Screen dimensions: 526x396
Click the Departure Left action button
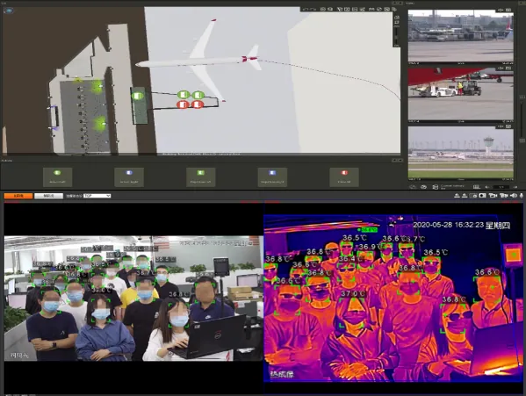200,176
